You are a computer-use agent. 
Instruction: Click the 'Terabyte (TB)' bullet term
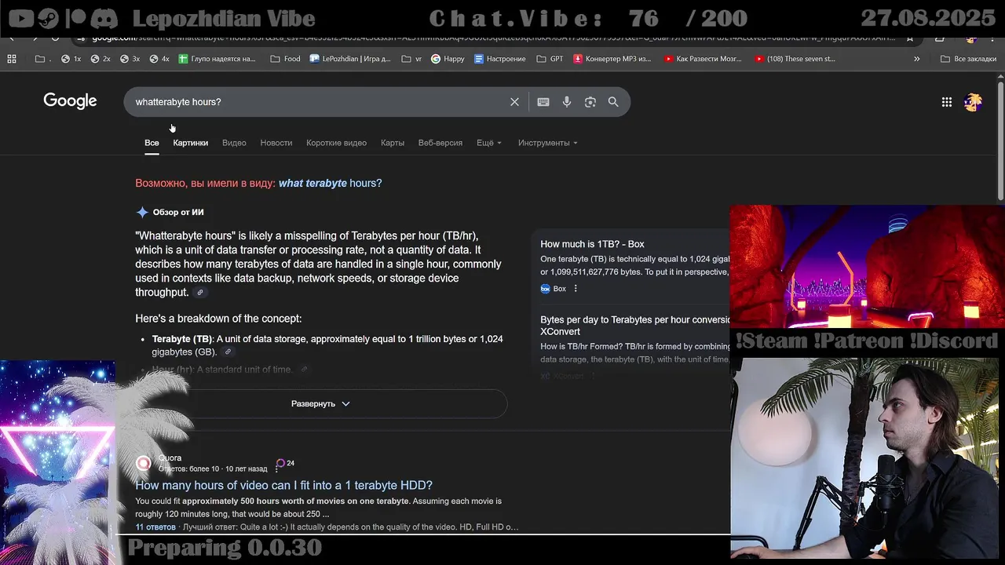(182, 339)
